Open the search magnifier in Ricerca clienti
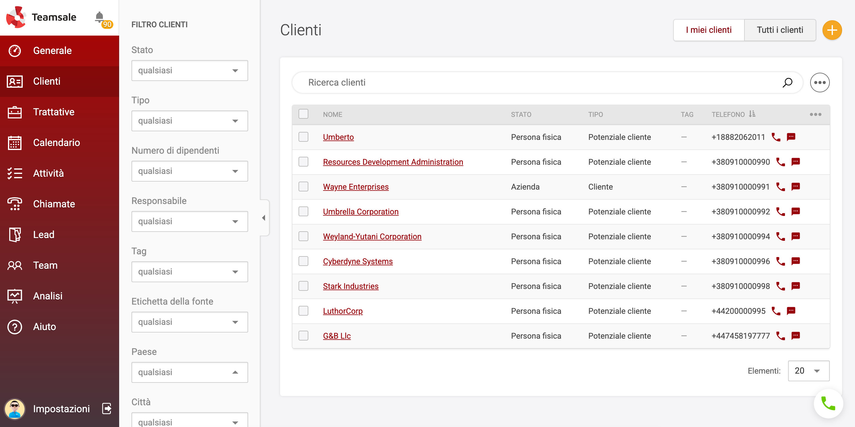This screenshot has width=855, height=427. [x=787, y=82]
